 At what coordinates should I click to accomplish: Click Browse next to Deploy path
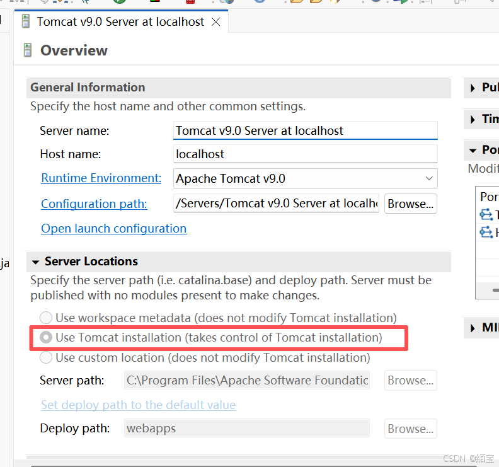pyautogui.click(x=411, y=429)
